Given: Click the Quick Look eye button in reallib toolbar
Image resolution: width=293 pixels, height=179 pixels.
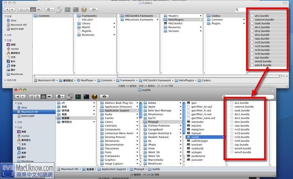Looking at the screenshot, I should (x=104, y=96).
